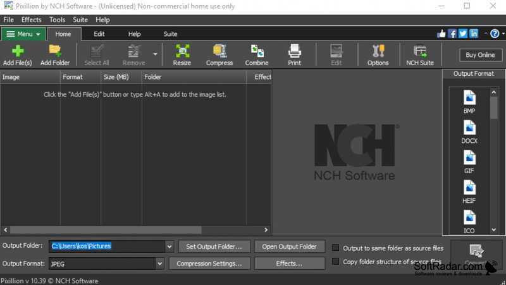Select GIF in the Output Format list
This screenshot has width=506, height=285.
click(469, 161)
